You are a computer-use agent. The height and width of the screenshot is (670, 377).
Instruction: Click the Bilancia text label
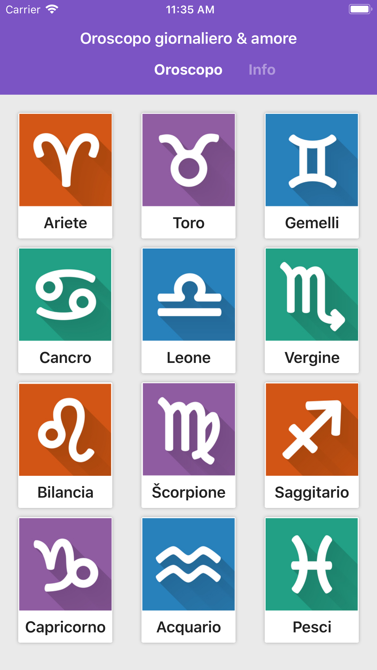click(66, 492)
